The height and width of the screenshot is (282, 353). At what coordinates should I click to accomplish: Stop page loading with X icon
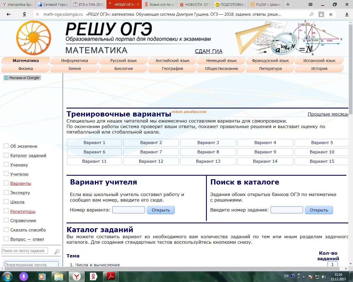pyautogui.click(x=38, y=14)
